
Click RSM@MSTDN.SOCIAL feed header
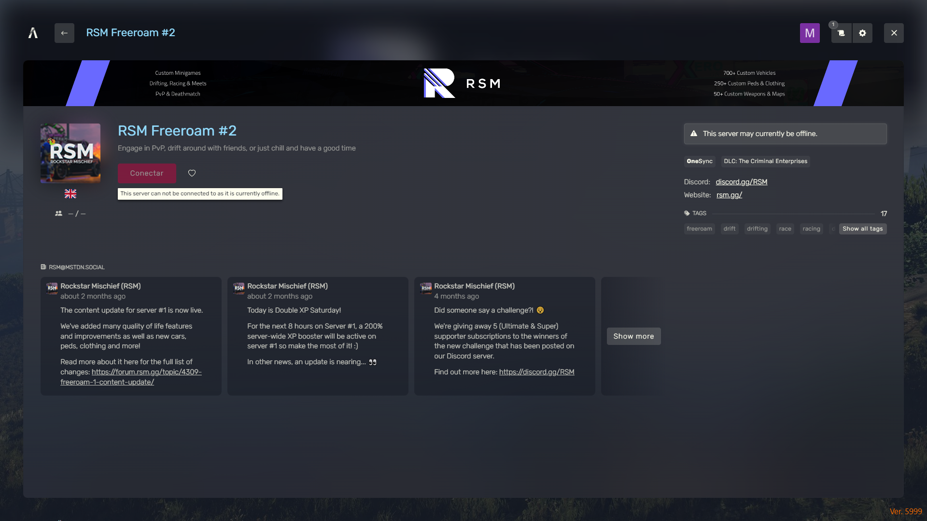76,267
